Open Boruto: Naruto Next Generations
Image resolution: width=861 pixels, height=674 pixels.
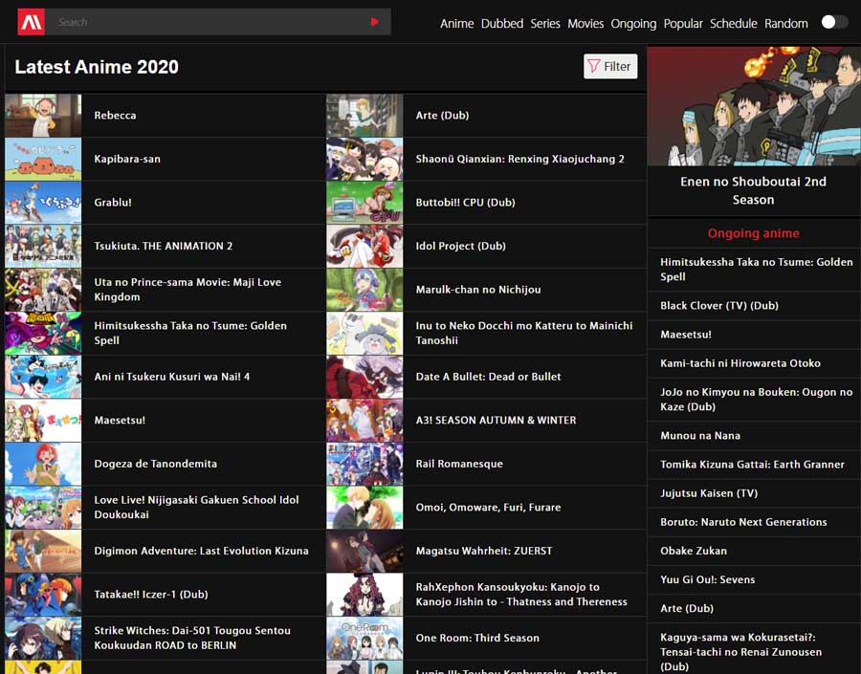point(743,522)
